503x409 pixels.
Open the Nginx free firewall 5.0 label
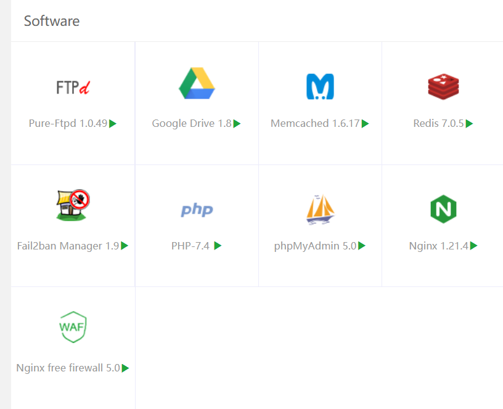[68, 368]
